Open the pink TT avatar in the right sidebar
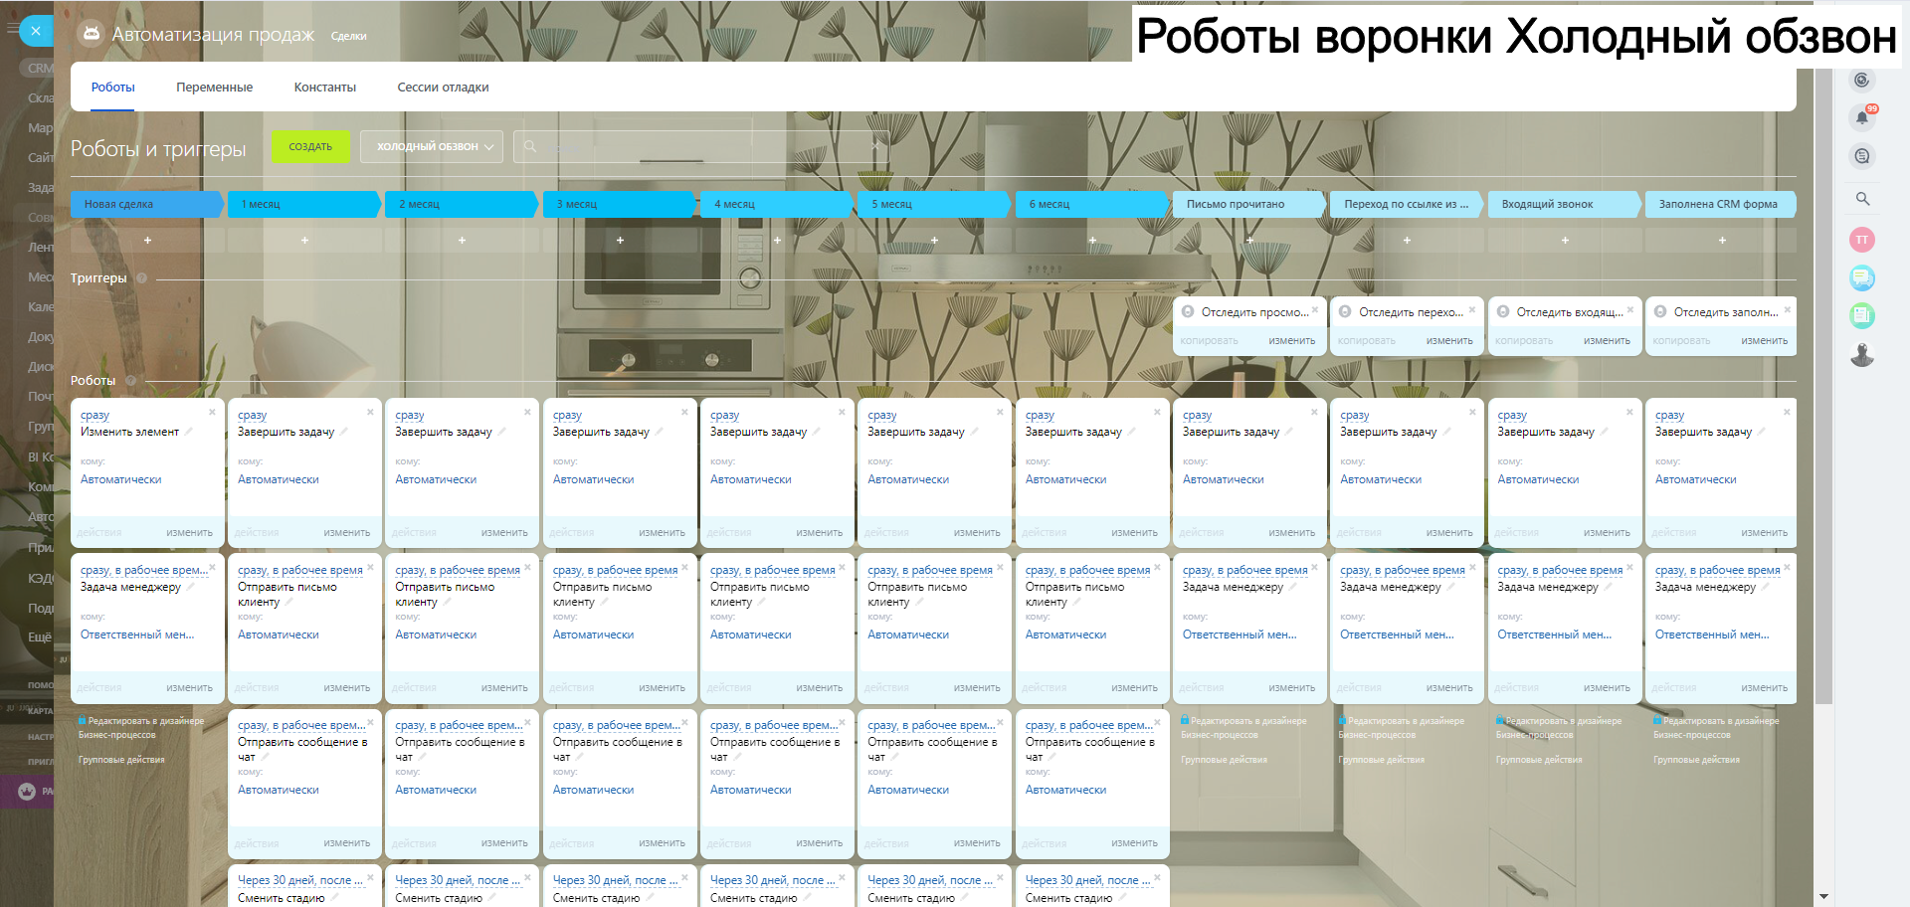Image resolution: width=1910 pixels, height=907 pixels. point(1862,240)
